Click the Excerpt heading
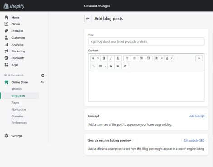This screenshot has height=167, width=213. (94, 116)
